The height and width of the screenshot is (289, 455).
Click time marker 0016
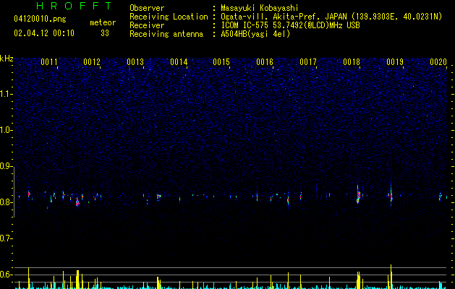point(265,62)
